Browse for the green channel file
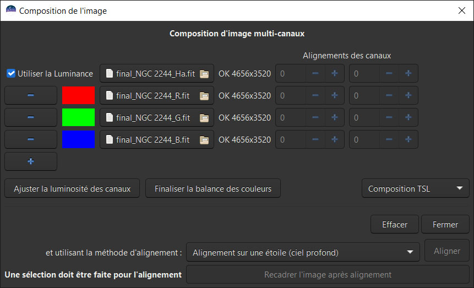The width and height of the screenshot is (474, 288). (204, 117)
